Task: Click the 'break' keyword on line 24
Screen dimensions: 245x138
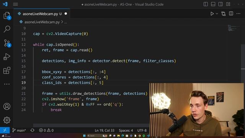Action: [56, 110]
